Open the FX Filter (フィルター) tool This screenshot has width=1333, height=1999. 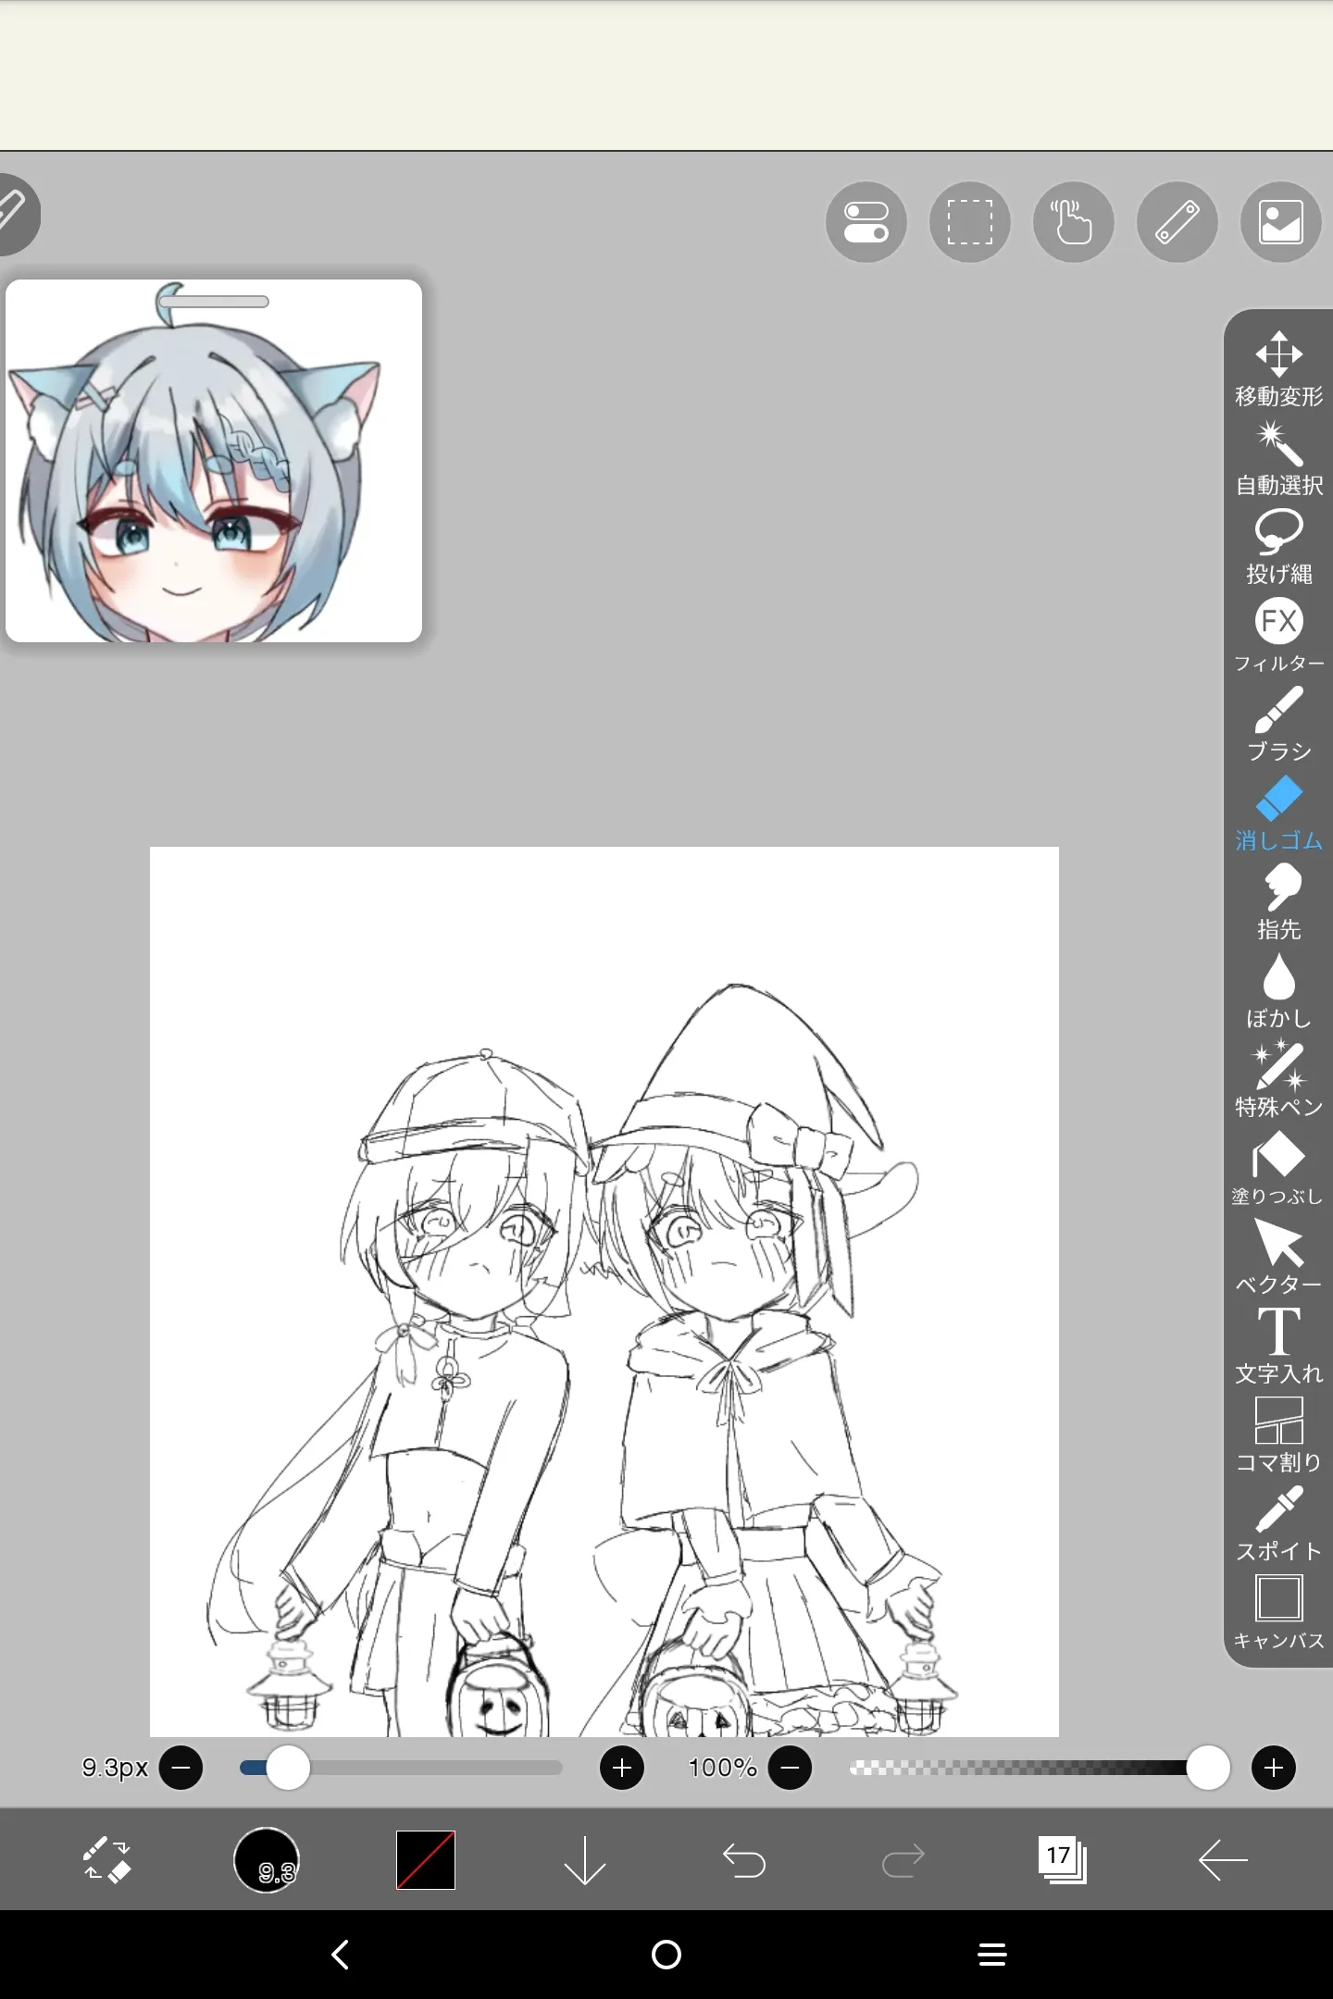(1278, 635)
